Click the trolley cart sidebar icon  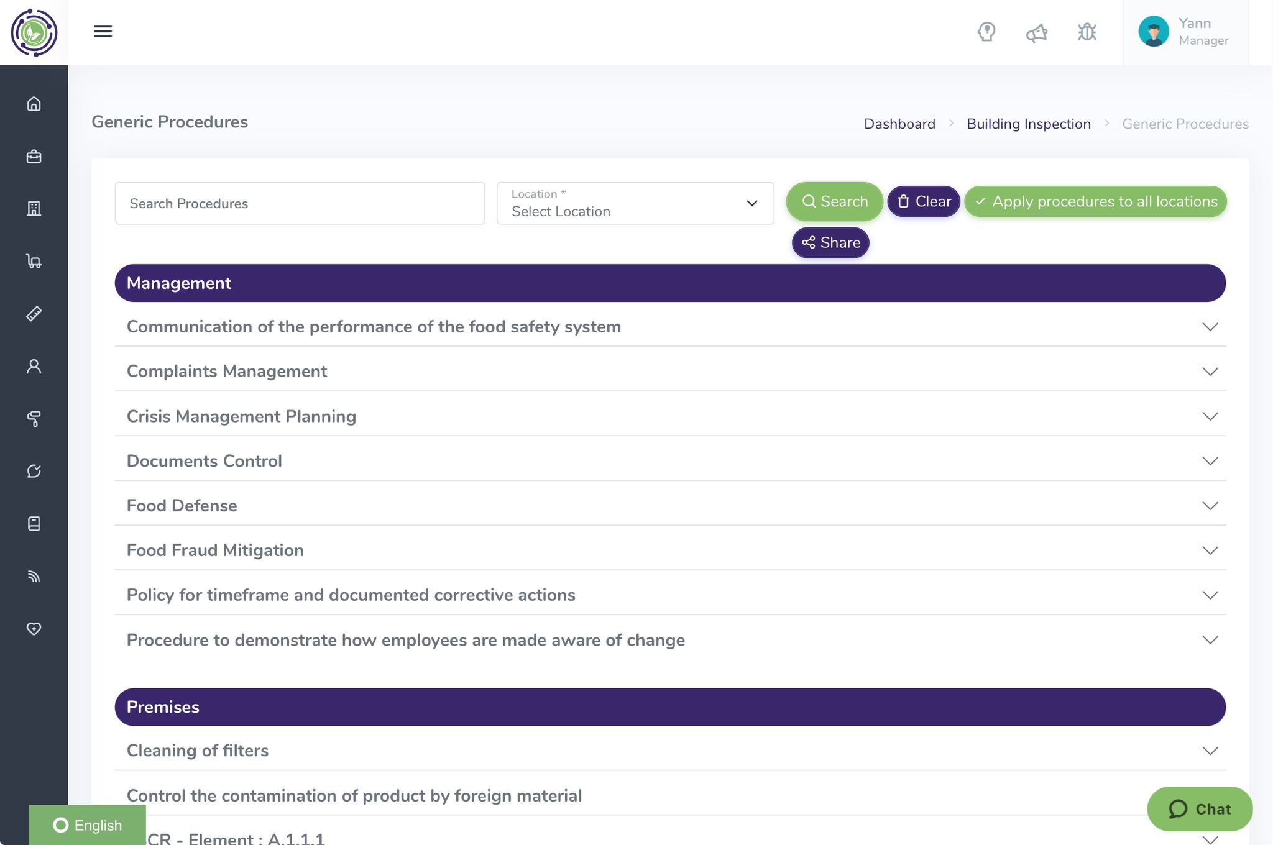coord(34,262)
